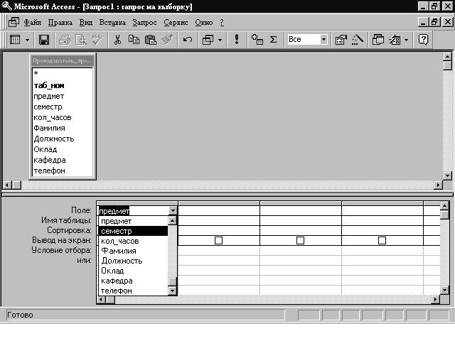Save the query with floppy icon
This screenshot has width=455, height=341.
coord(44,40)
